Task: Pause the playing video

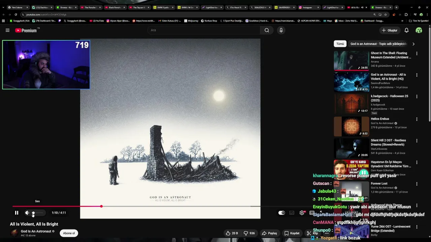Action: tap(16, 213)
